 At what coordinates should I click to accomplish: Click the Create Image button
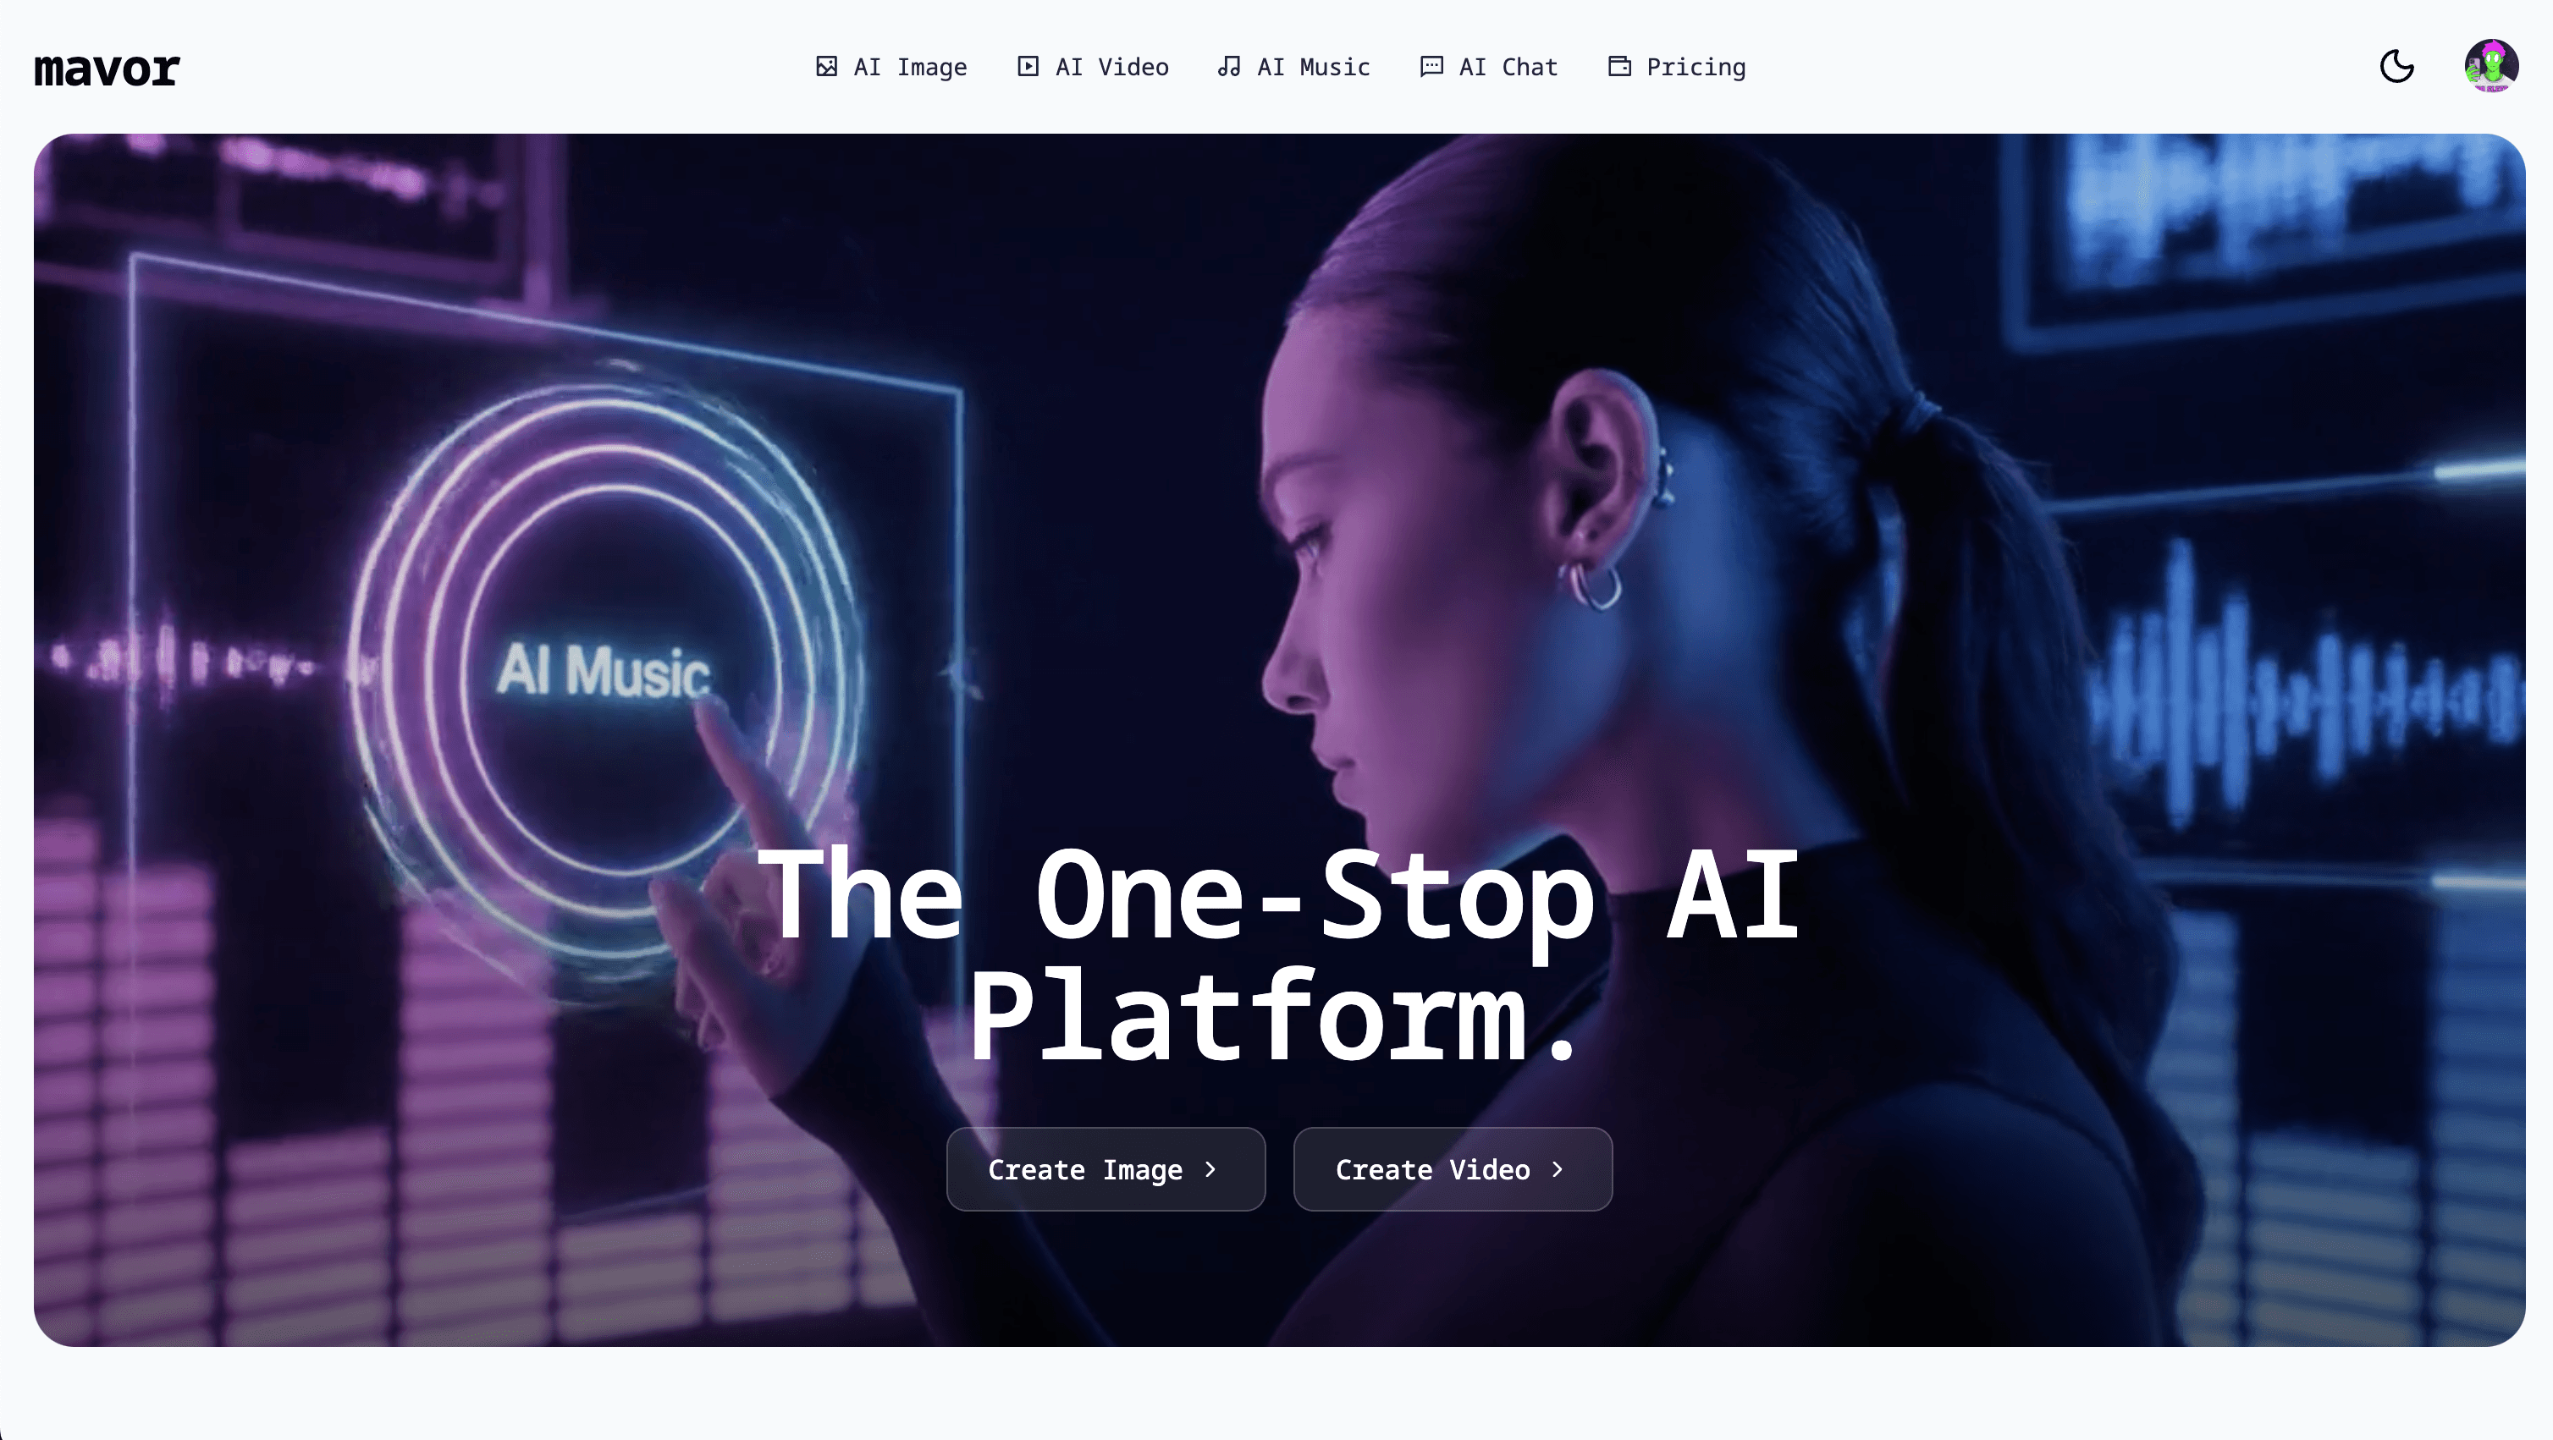(x=1106, y=1168)
